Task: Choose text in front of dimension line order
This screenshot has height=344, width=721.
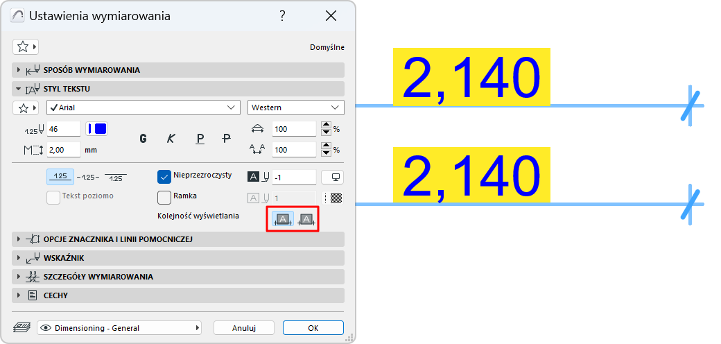Action: coord(283,219)
